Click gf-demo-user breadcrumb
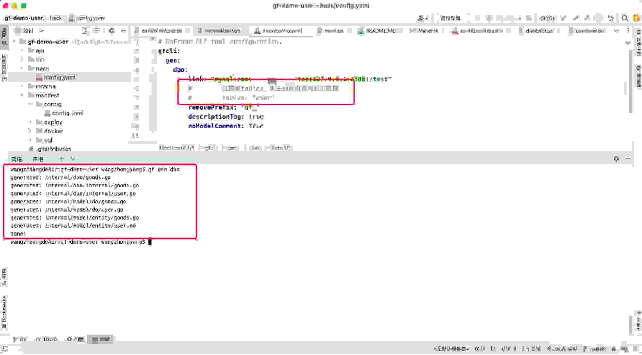Screen dimensions: 642x355 click(24, 18)
